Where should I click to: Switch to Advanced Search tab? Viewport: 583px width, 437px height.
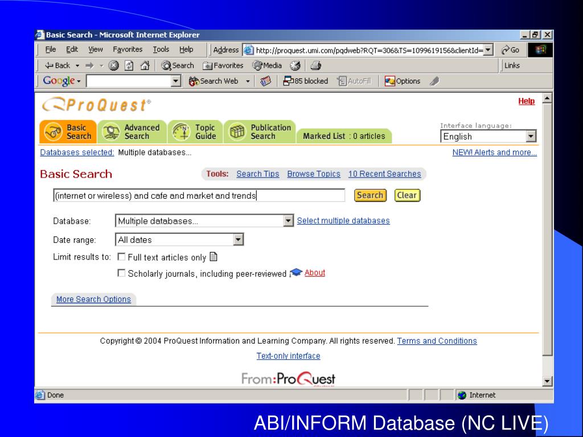pos(132,132)
